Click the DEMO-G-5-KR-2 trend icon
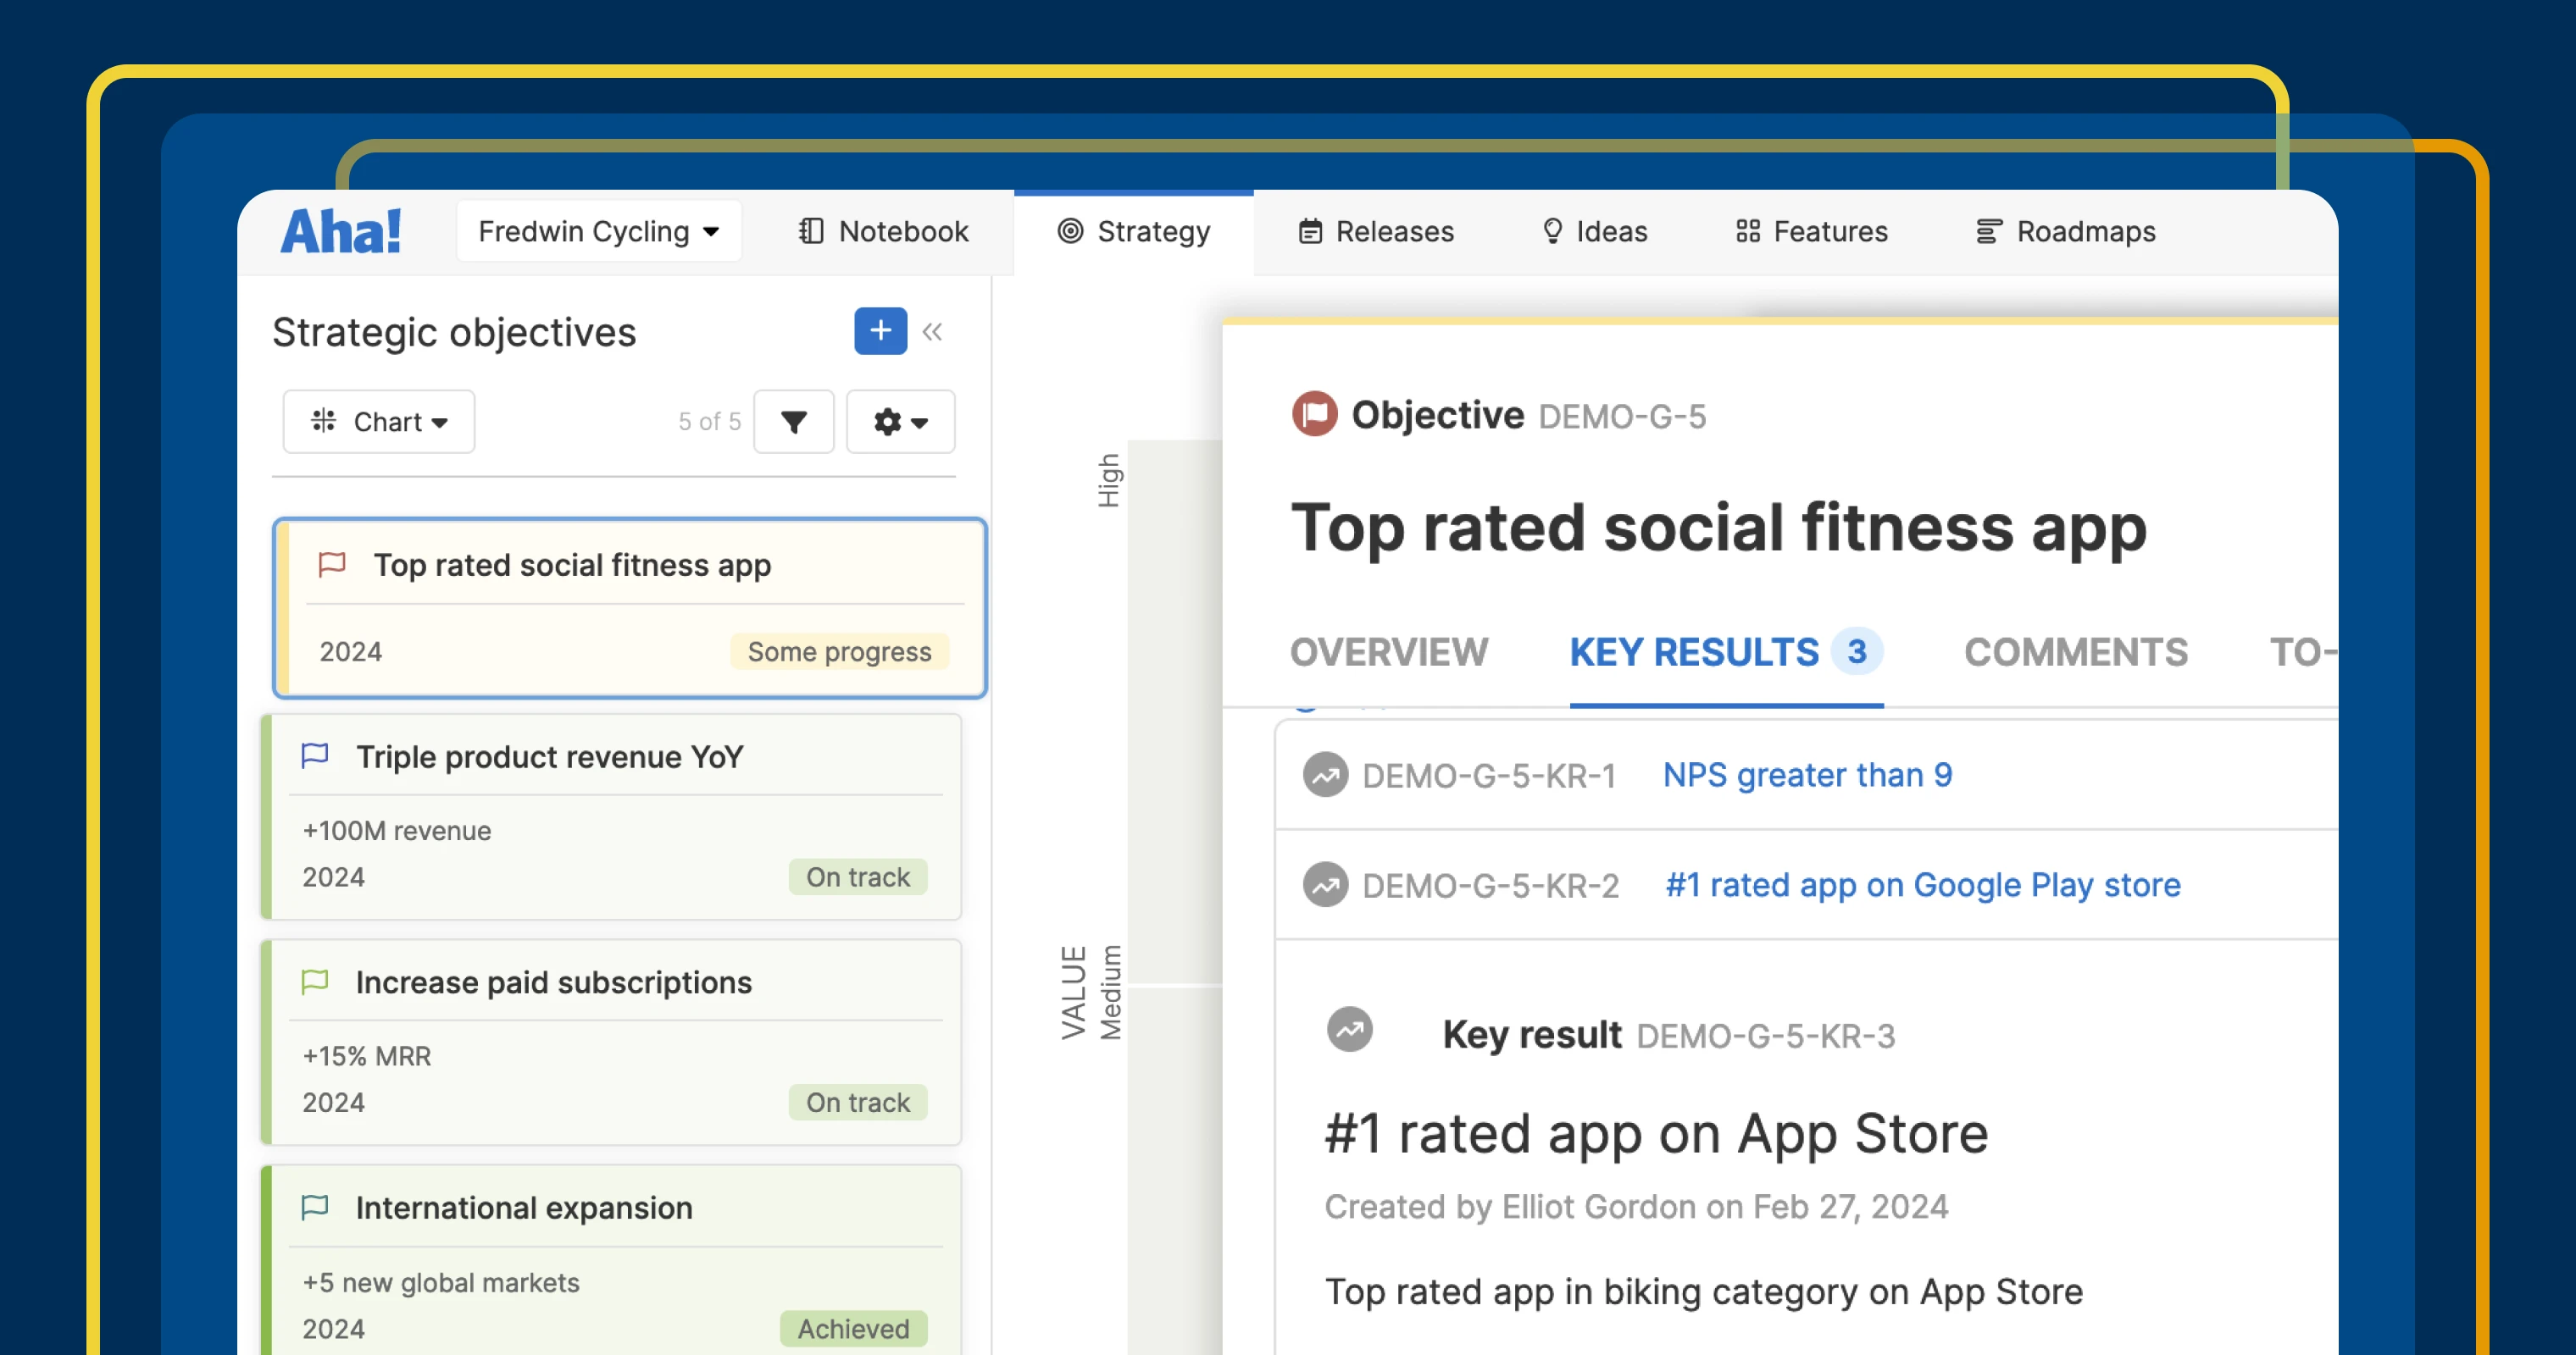 (x=1325, y=885)
